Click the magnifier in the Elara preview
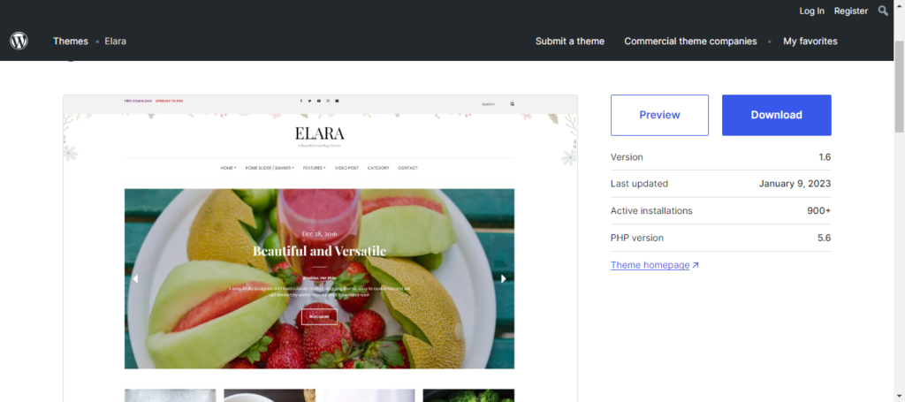Viewport: 905px width, 402px height. pos(512,104)
